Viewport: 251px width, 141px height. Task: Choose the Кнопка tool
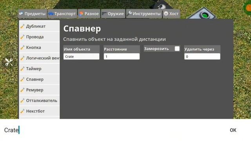39,47
